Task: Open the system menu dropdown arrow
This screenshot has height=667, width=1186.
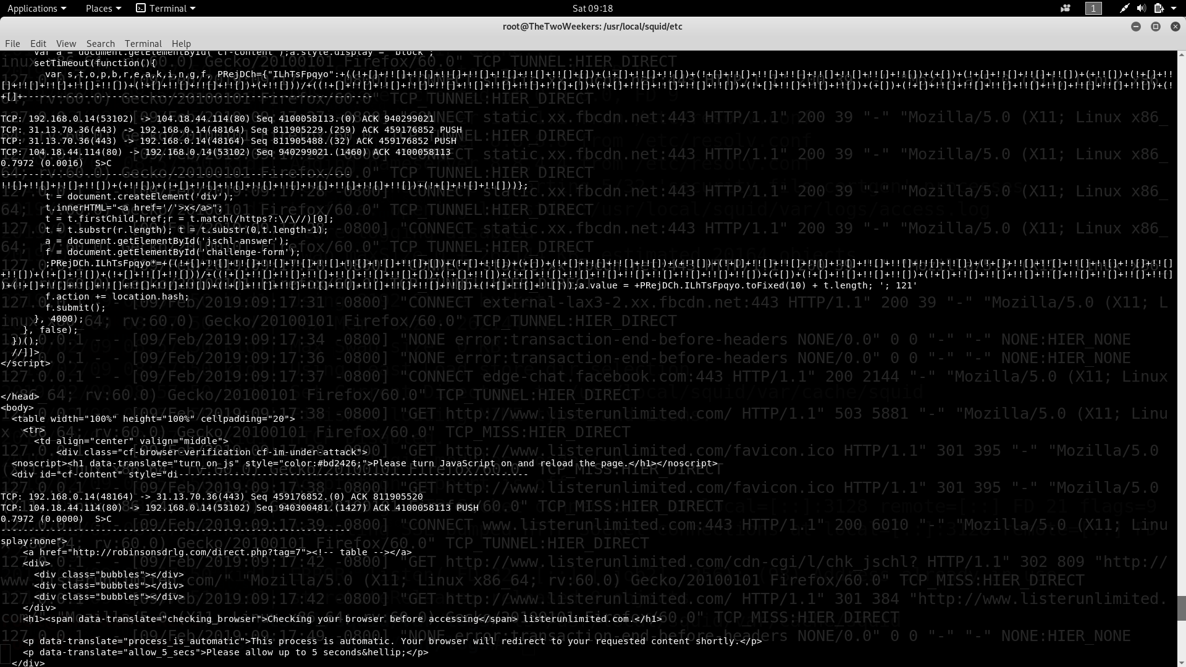Action: tap(1174, 8)
